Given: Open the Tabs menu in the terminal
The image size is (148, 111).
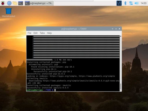Looking at the screenshot, I should point(42,33).
